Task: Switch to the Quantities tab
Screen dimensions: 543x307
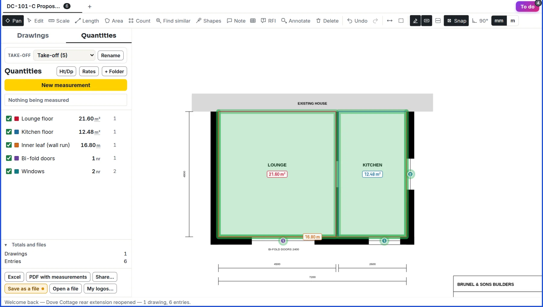Action: [99, 36]
